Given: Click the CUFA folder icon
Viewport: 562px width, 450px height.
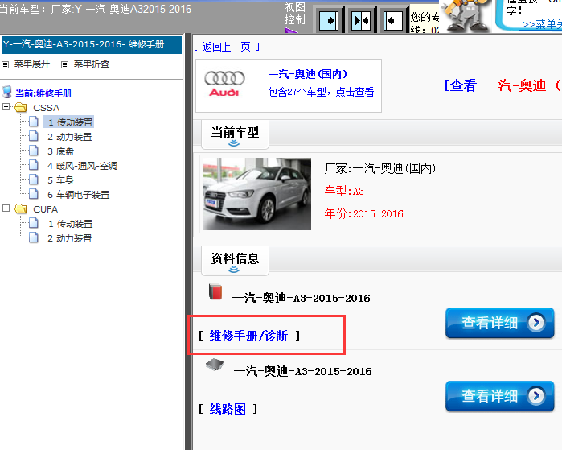Looking at the screenshot, I should coord(21,208).
